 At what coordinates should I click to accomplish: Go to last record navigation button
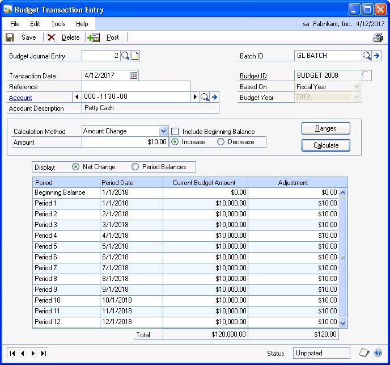point(44,353)
